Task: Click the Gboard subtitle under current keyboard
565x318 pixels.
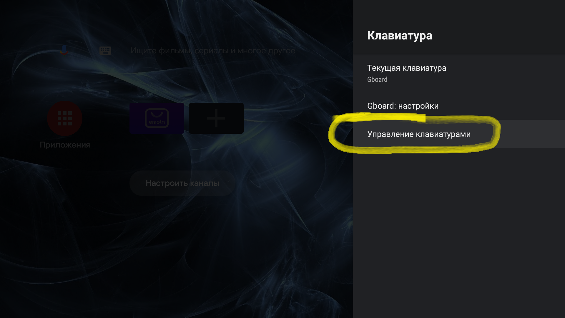Action: pyautogui.click(x=377, y=79)
